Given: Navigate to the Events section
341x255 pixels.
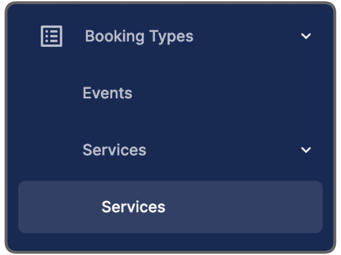Looking at the screenshot, I should tap(107, 93).
